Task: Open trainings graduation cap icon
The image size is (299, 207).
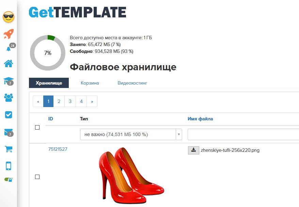Action: pos(9,81)
